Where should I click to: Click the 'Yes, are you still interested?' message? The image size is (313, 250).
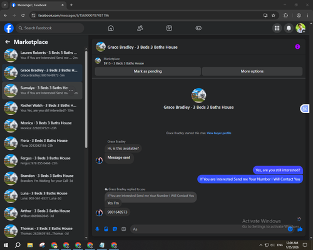[278, 170]
